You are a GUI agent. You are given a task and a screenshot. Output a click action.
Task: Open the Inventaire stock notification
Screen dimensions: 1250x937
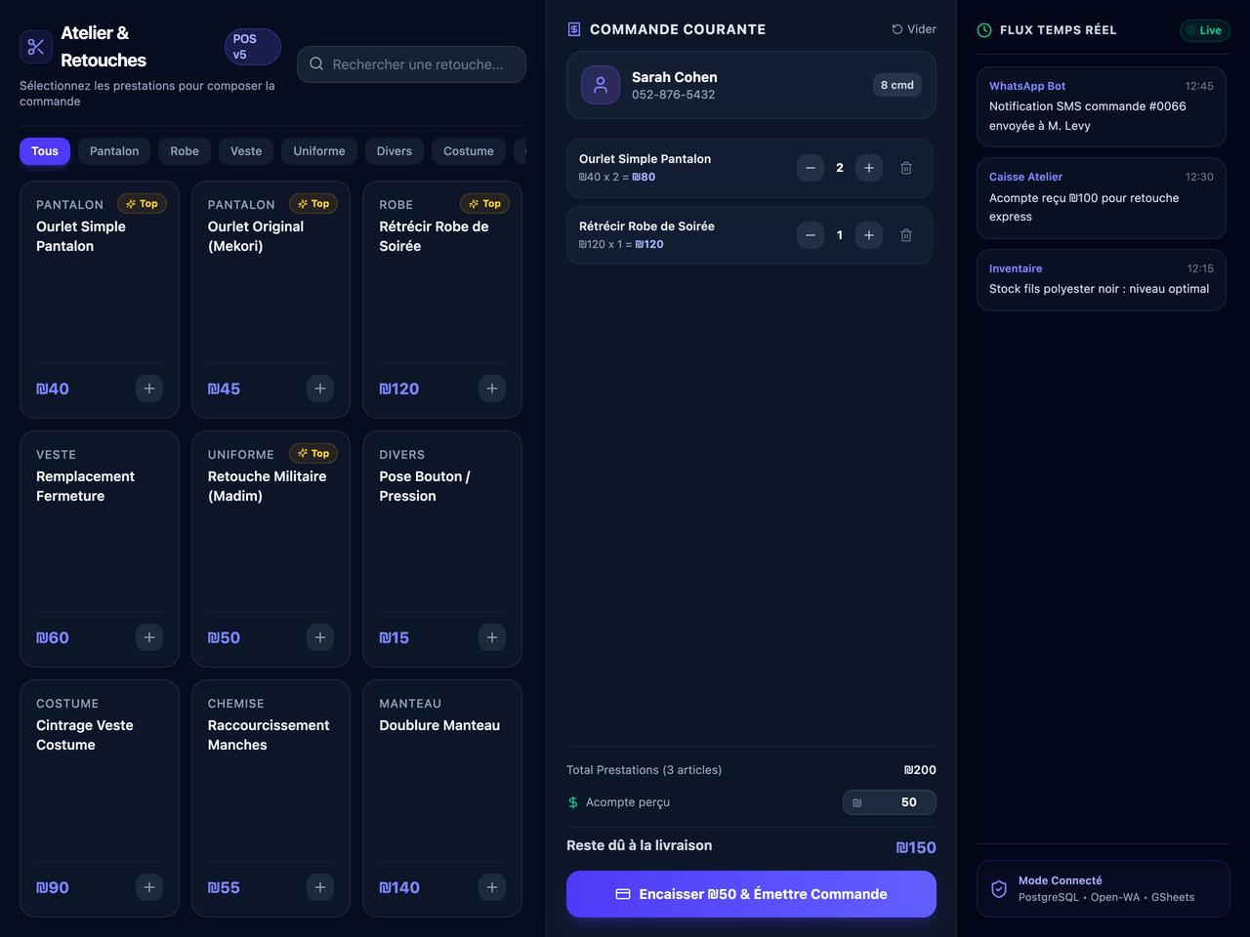click(x=1102, y=280)
